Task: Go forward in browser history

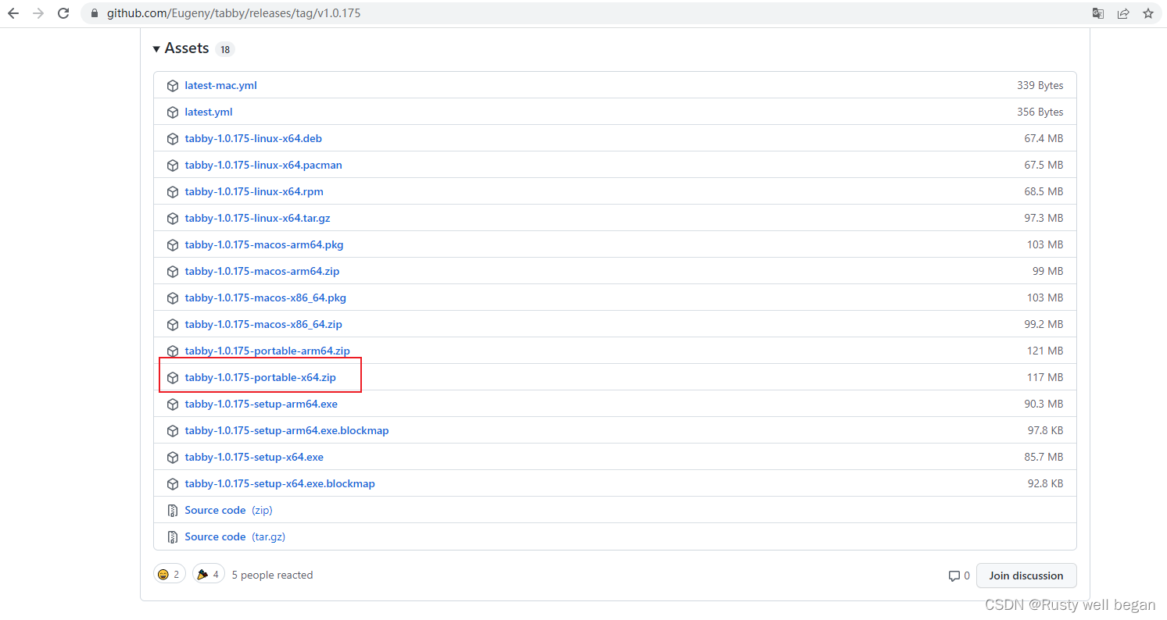Action: coord(38,13)
